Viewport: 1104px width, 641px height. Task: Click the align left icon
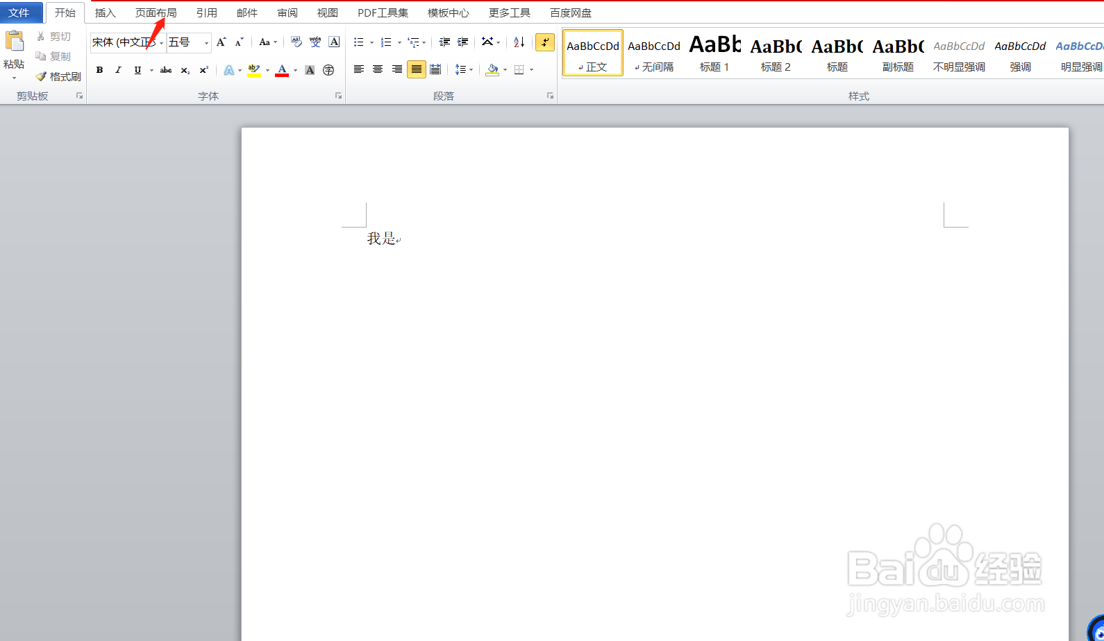358,69
